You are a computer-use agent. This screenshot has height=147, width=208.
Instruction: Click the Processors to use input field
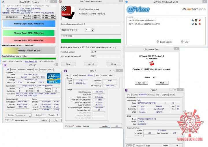(88, 30)
